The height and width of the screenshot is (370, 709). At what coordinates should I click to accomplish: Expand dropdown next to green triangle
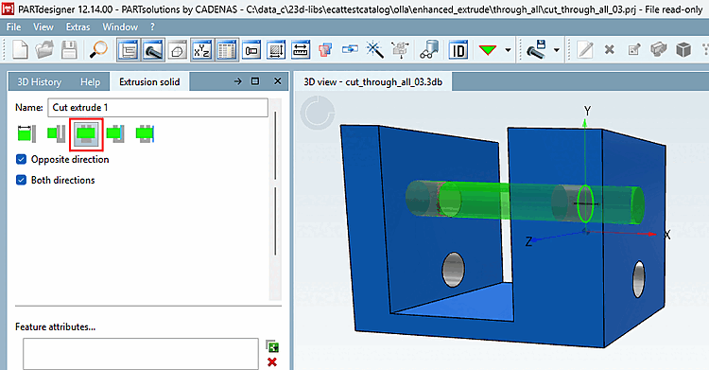pos(508,50)
